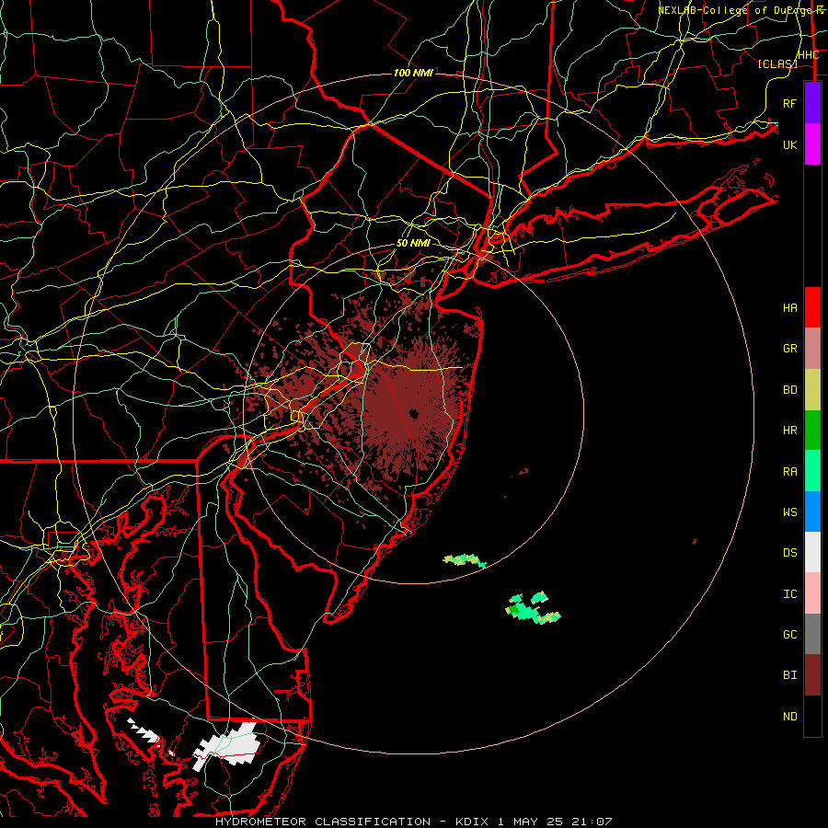The image size is (828, 828).
Task: Click the DS legend label
Action: pos(789,553)
